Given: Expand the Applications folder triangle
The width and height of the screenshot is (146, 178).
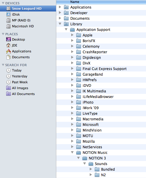Looking at the screenshot, I should coord(60,7).
